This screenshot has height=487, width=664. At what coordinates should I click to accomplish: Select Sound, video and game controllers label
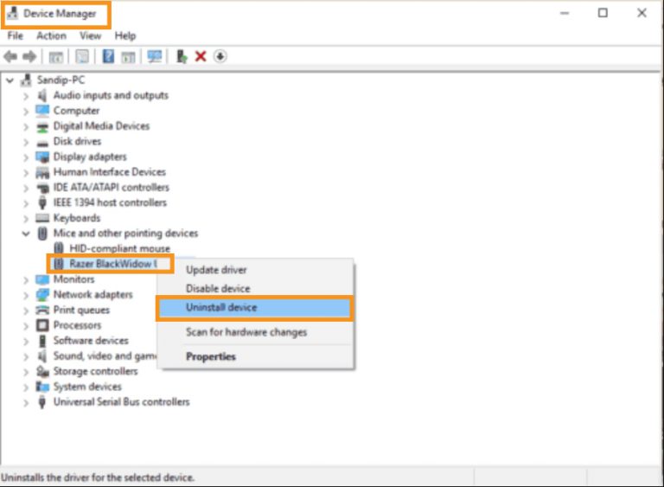point(105,356)
